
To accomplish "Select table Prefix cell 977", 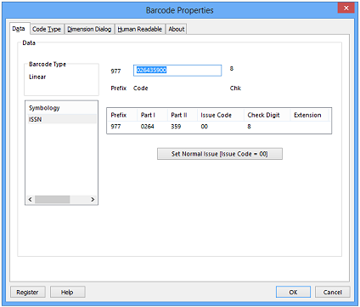I will 115,127.
